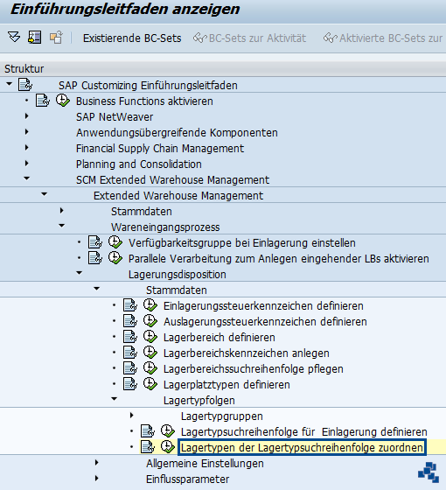Open documentation for Auslagerungssteuerkennzeichen definieren
This screenshot has width=446, height=490.
[x=130, y=321]
